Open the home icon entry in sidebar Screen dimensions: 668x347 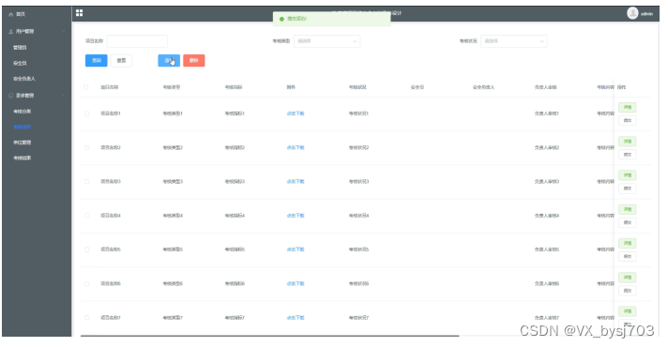(x=11, y=14)
